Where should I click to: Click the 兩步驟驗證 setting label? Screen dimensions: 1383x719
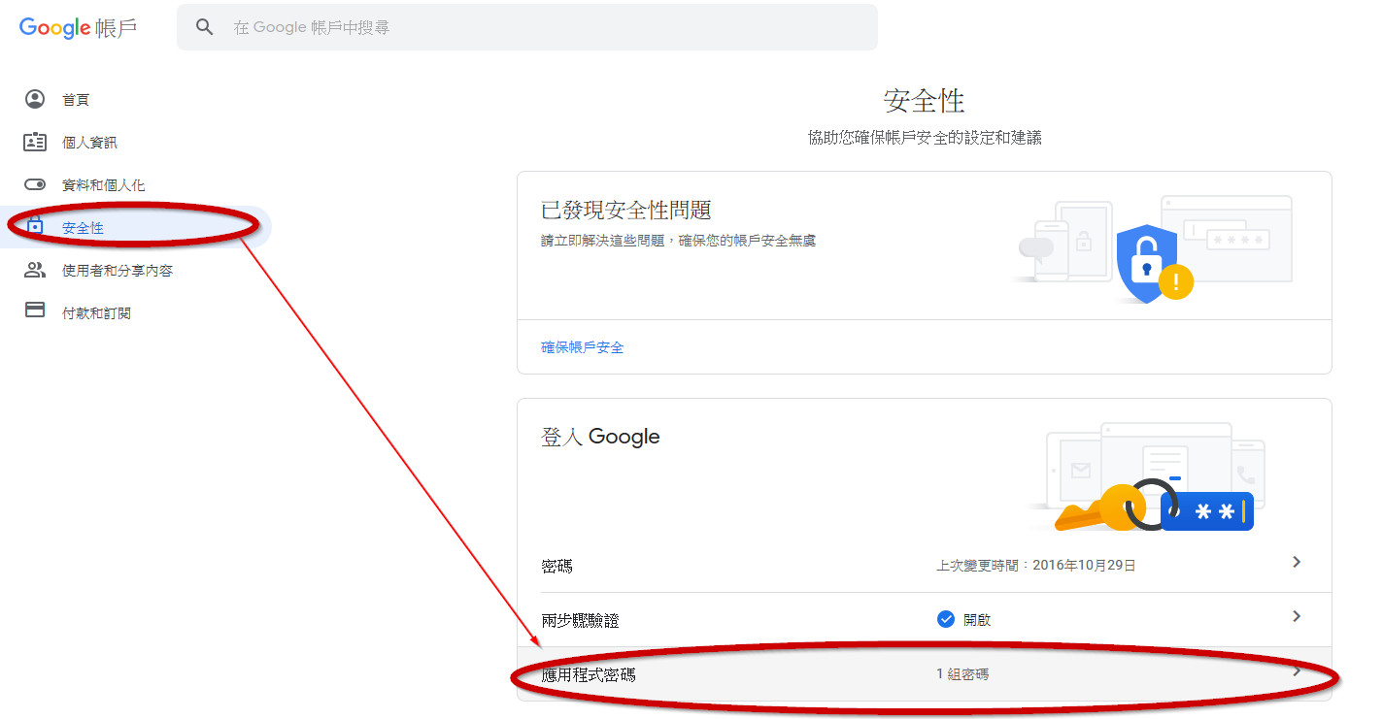[580, 620]
